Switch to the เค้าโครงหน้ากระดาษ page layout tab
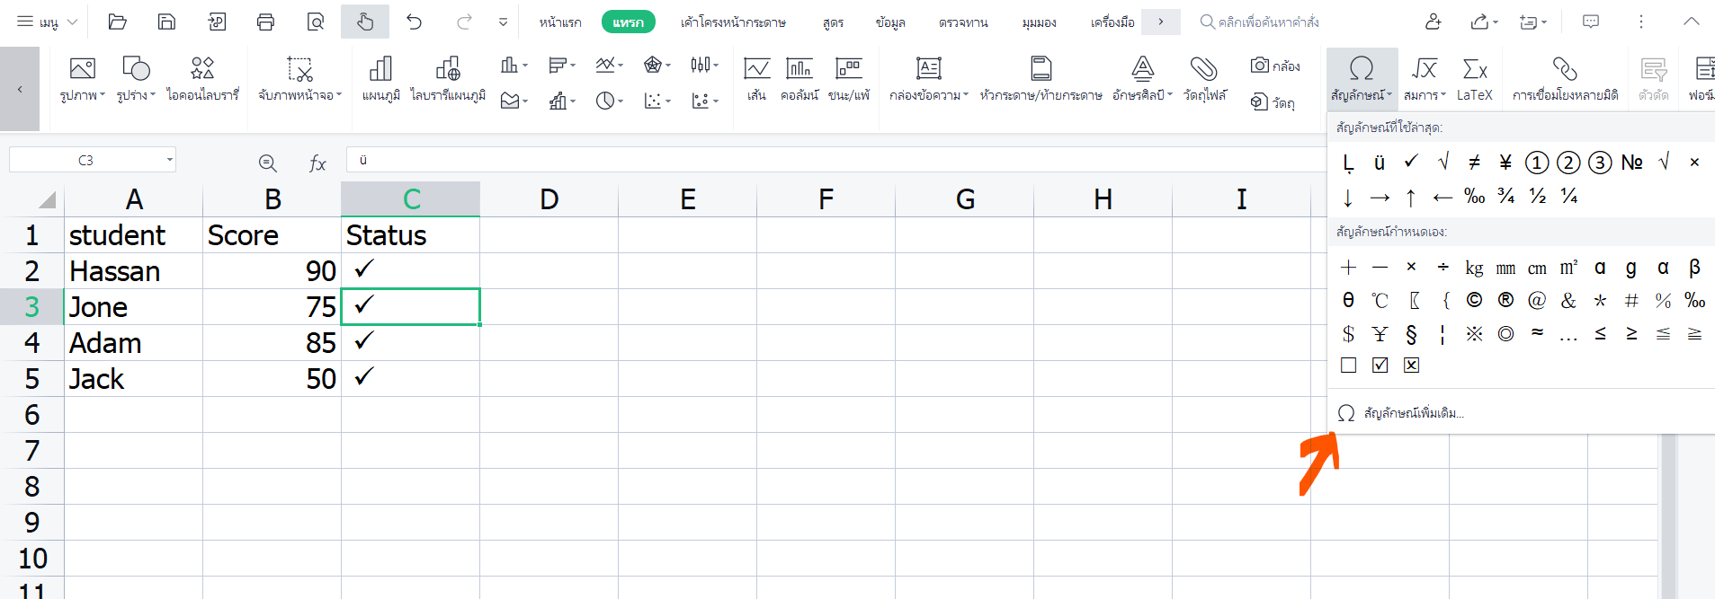Viewport: 1715px width, 599px height. coord(733,22)
